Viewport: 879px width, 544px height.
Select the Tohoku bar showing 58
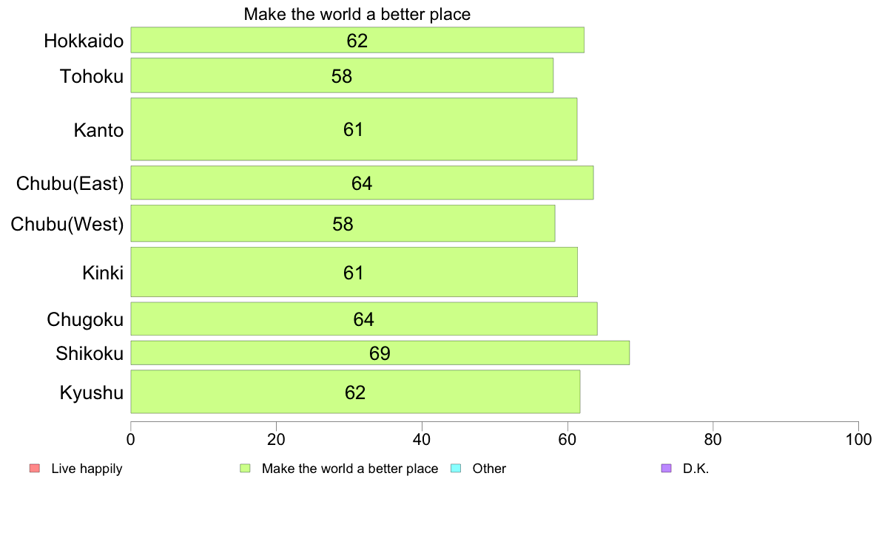point(342,75)
